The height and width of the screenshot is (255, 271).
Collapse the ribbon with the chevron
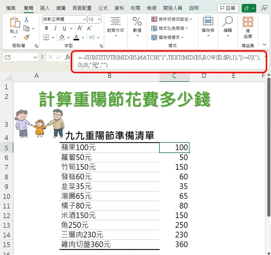[264, 45]
